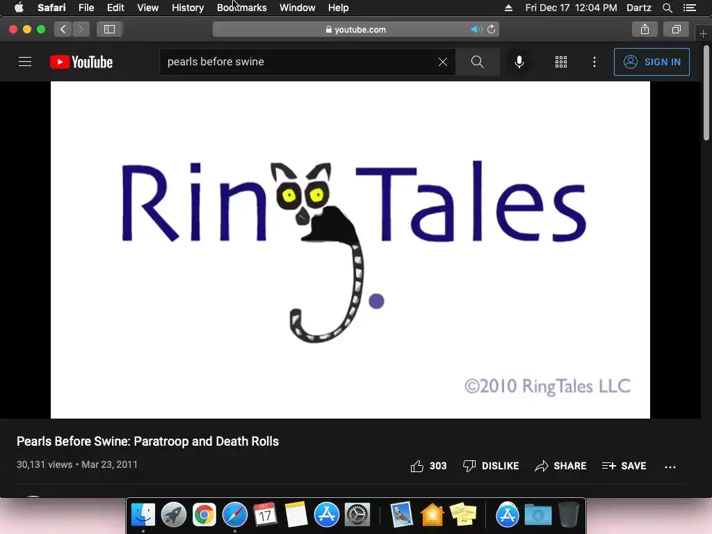This screenshot has height=534, width=712.
Task: Open Notes from the Dock
Action: click(296, 515)
